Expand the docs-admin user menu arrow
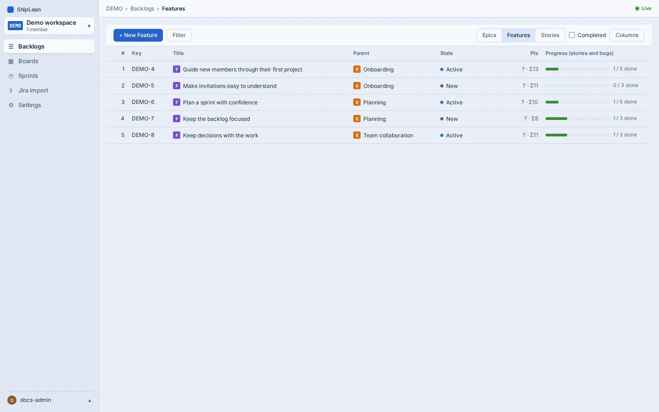The height and width of the screenshot is (412, 659). 90,401
